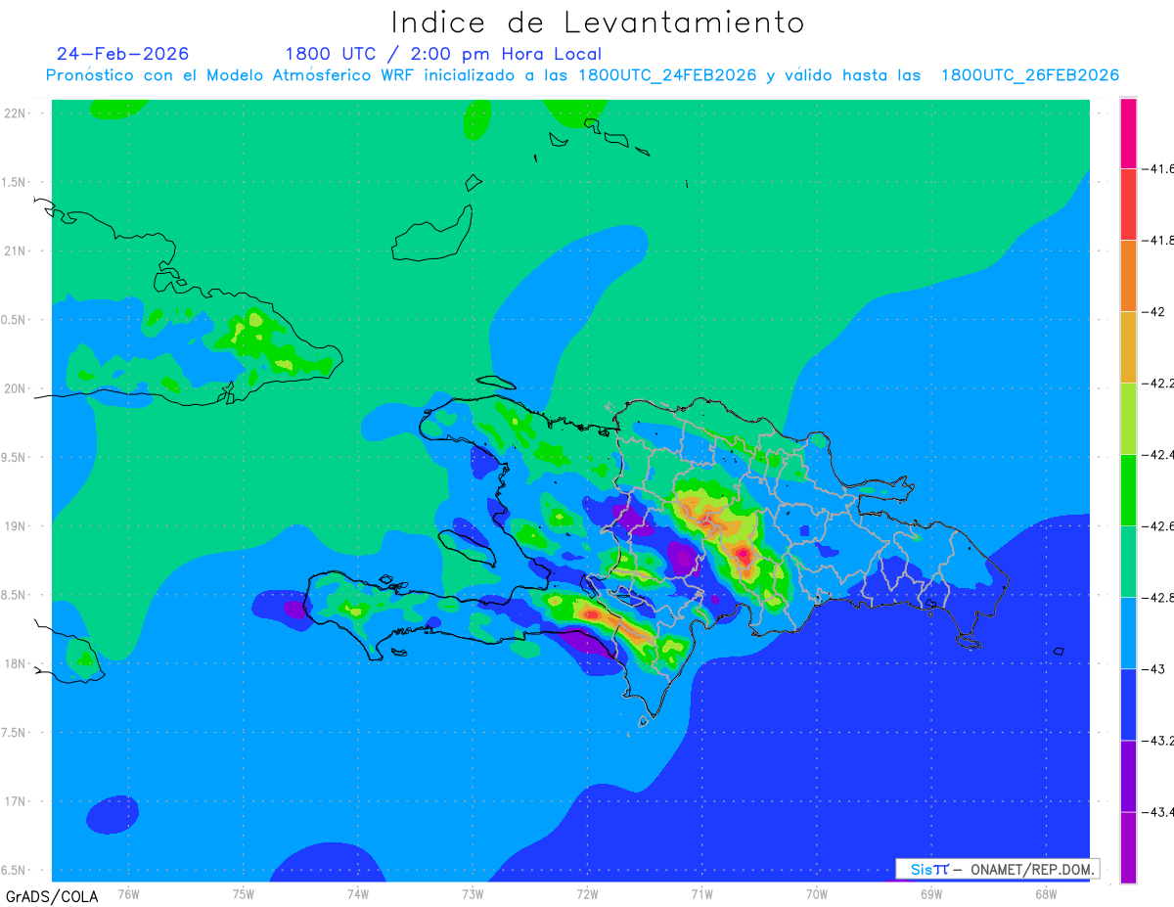Screen dimensions: 1174x907
Task: Pick the orange swatch between -41.8 and -42
Action: pos(1128,276)
